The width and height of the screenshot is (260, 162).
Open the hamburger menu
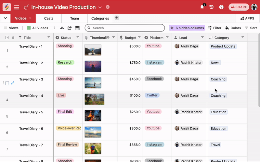pos(17,7)
